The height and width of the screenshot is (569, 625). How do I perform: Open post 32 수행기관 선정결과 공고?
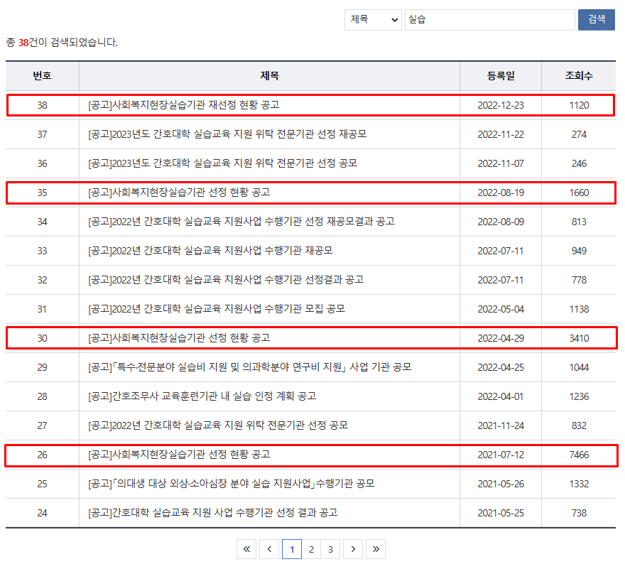pos(226,279)
